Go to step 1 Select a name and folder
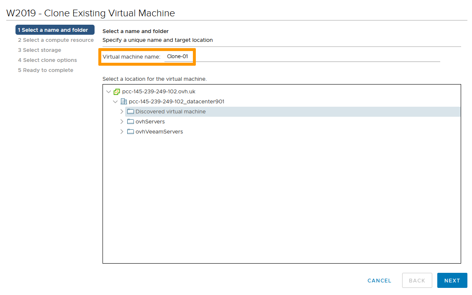 coord(55,30)
